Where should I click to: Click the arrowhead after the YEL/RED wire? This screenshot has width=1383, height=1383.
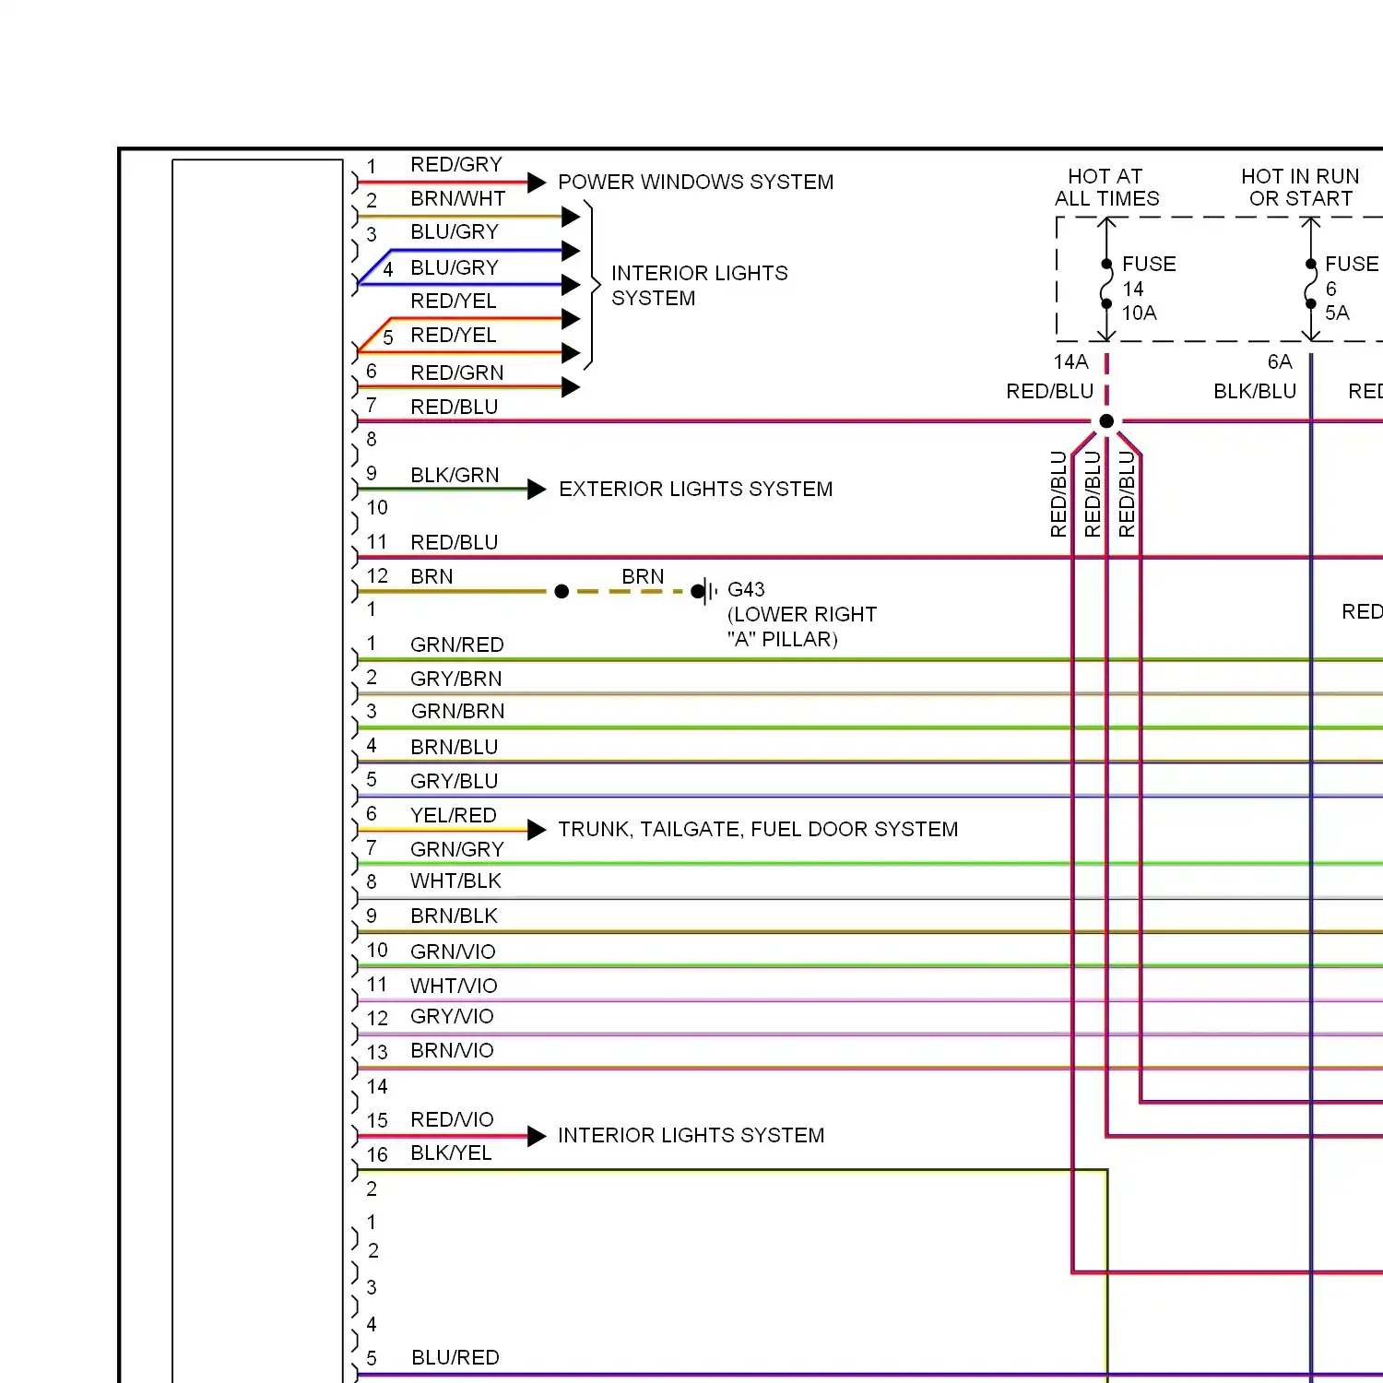(x=537, y=830)
